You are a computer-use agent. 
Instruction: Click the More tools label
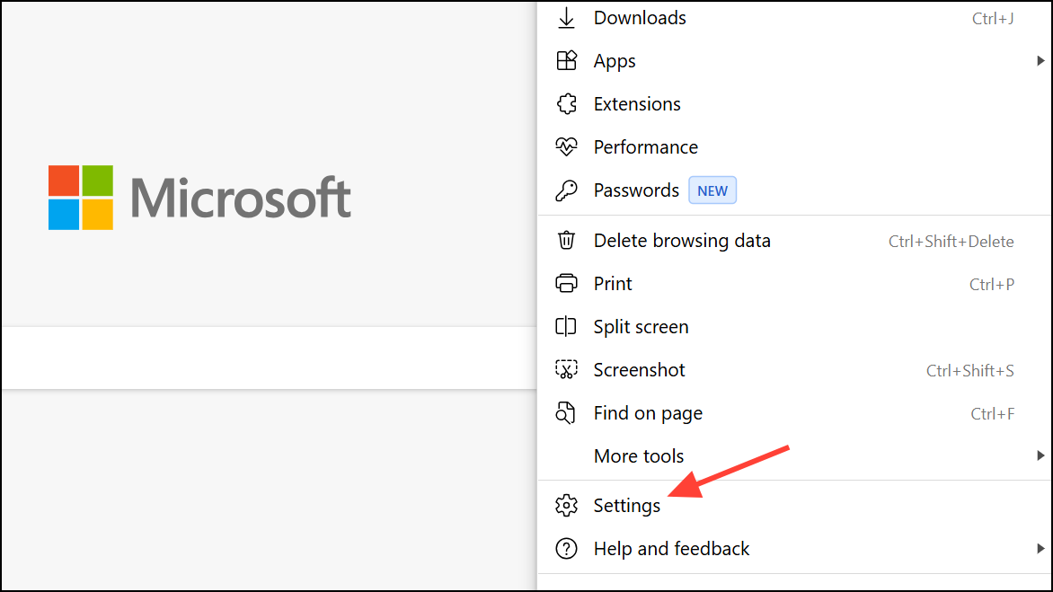coord(639,456)
